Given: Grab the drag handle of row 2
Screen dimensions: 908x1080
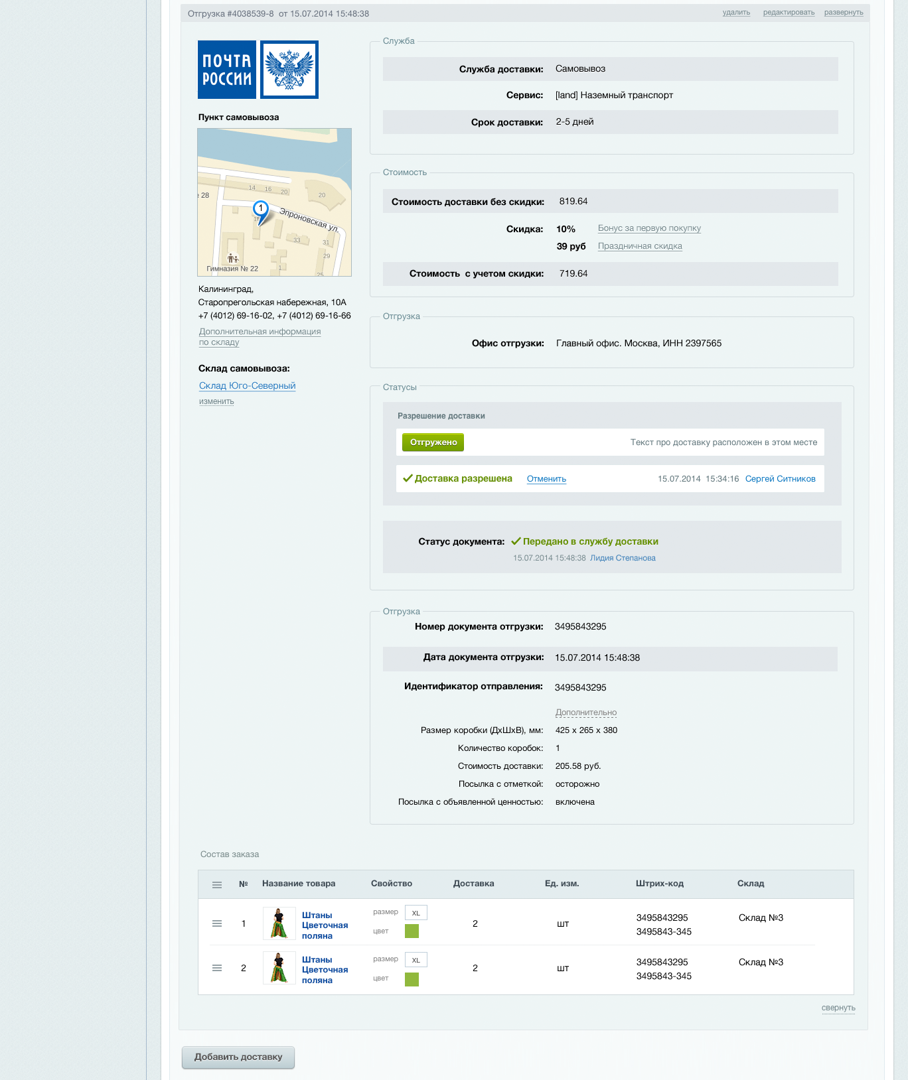Looking at the screenshot, I should tap(217, 968).
